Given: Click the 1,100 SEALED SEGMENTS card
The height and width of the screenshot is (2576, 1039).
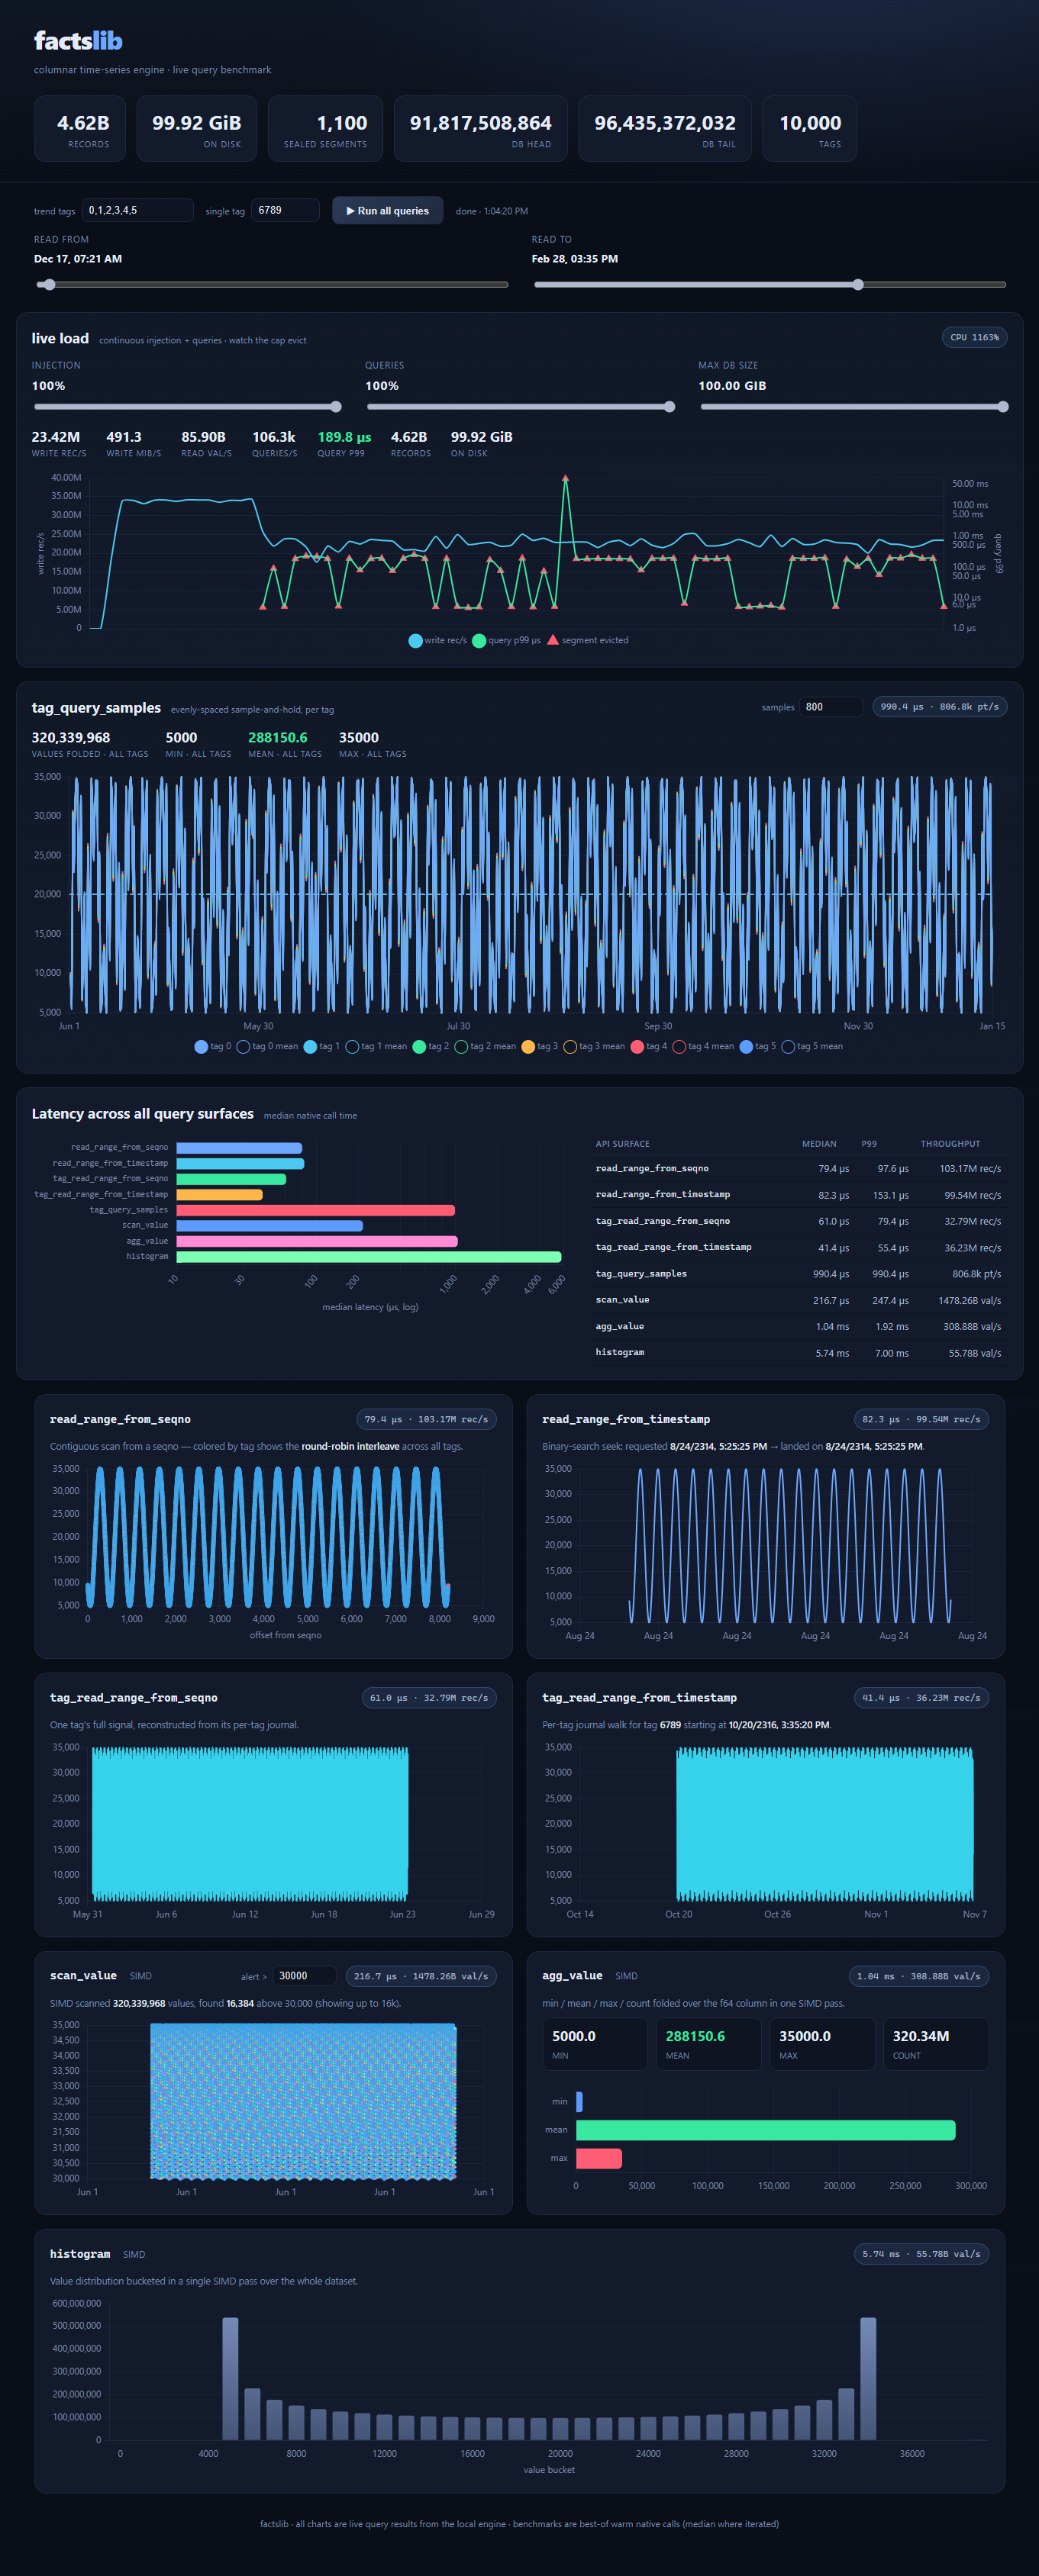Looking at the screenshot, I should (x=325, y=129).
